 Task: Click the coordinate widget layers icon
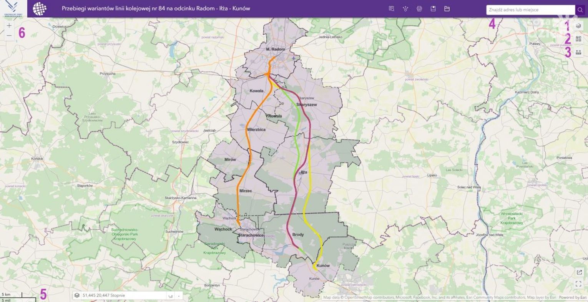[77, 295]
